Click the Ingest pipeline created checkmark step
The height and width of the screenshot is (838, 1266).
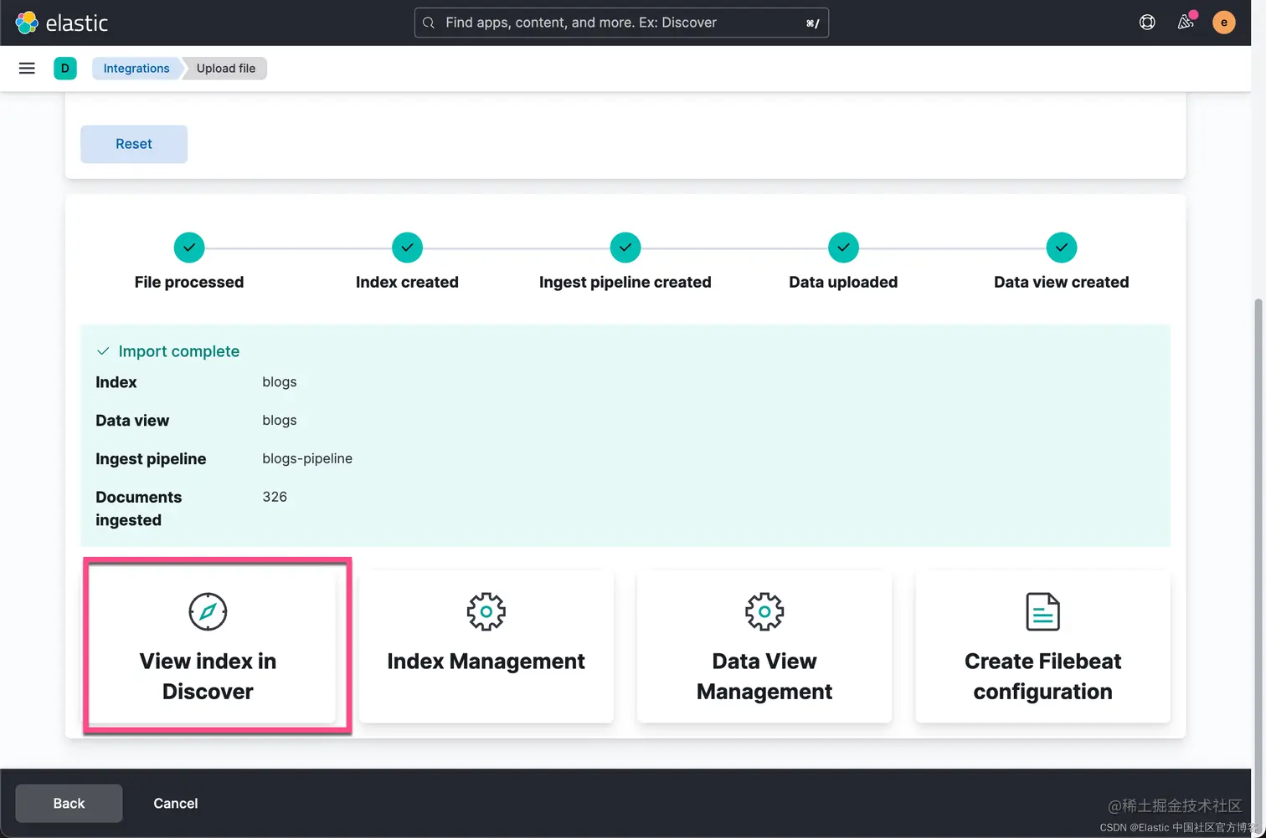click(x=625, y=248)
